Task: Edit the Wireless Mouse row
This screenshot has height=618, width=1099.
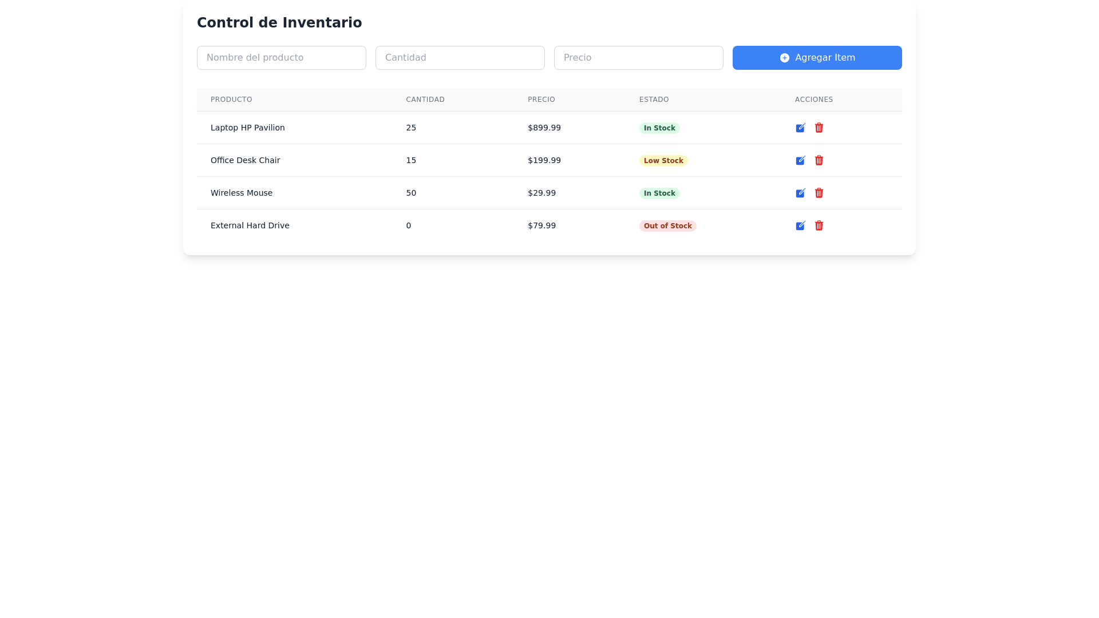Action: tap(800, 193)
